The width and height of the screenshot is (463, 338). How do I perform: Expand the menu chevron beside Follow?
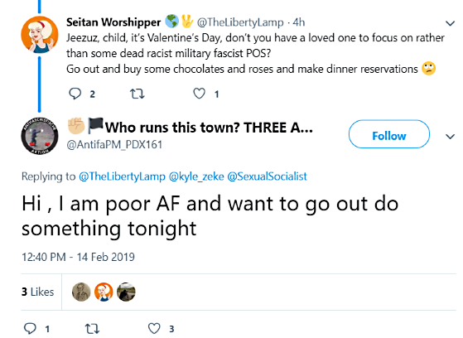tap(450, 137)
